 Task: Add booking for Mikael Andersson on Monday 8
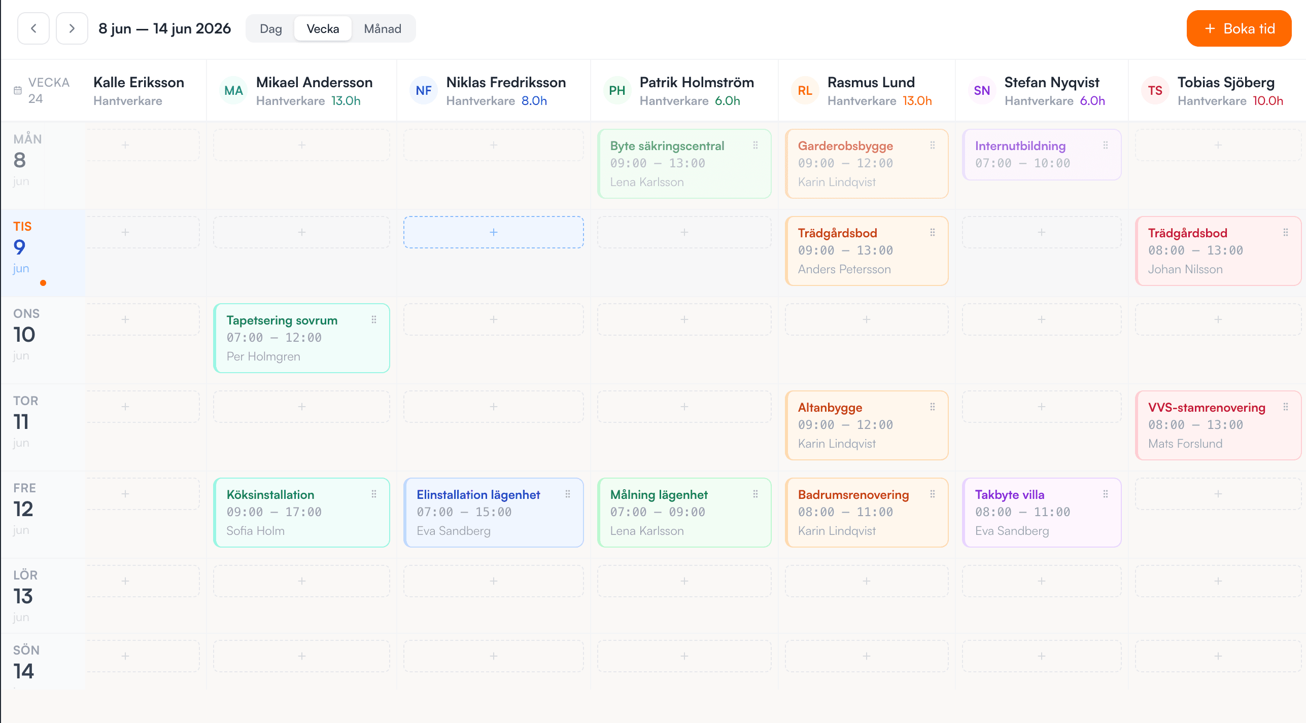coord(302,145)
